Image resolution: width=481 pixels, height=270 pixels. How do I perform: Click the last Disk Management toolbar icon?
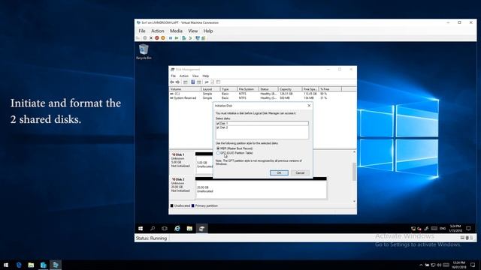pyautogui.click(x=218, y=82)
